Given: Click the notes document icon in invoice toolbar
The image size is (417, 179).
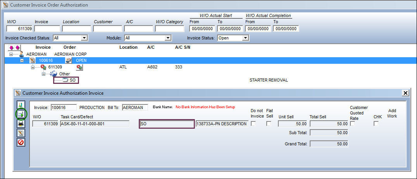Looking at the screenshot, I should (x=21, y=133).
